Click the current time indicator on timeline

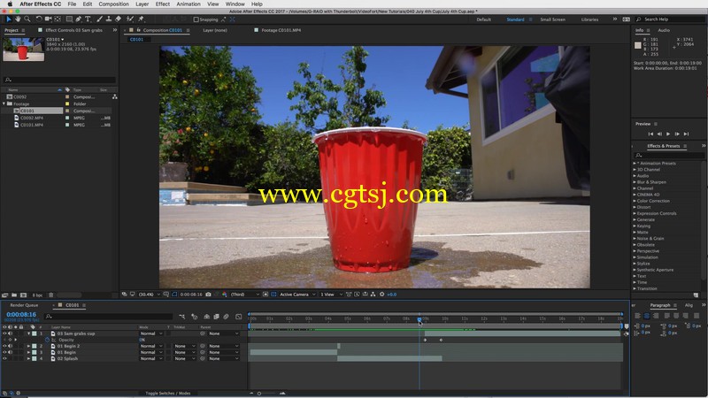419,319
